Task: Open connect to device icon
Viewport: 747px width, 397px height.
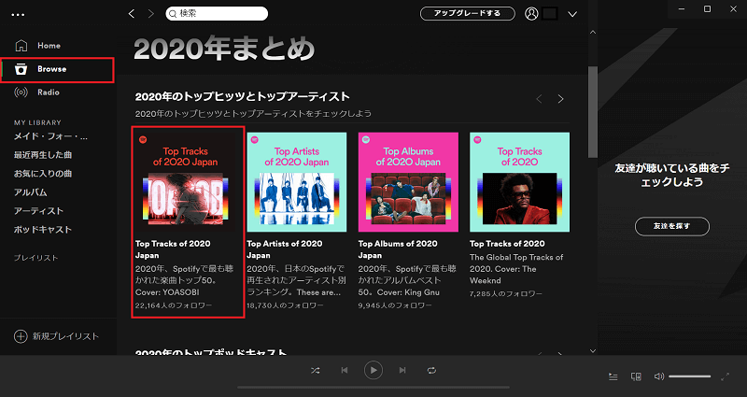Action: (x=636, y=376)
